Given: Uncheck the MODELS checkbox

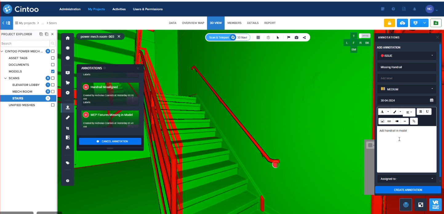Looking at the screenshot, I should (x=53, y=71).
